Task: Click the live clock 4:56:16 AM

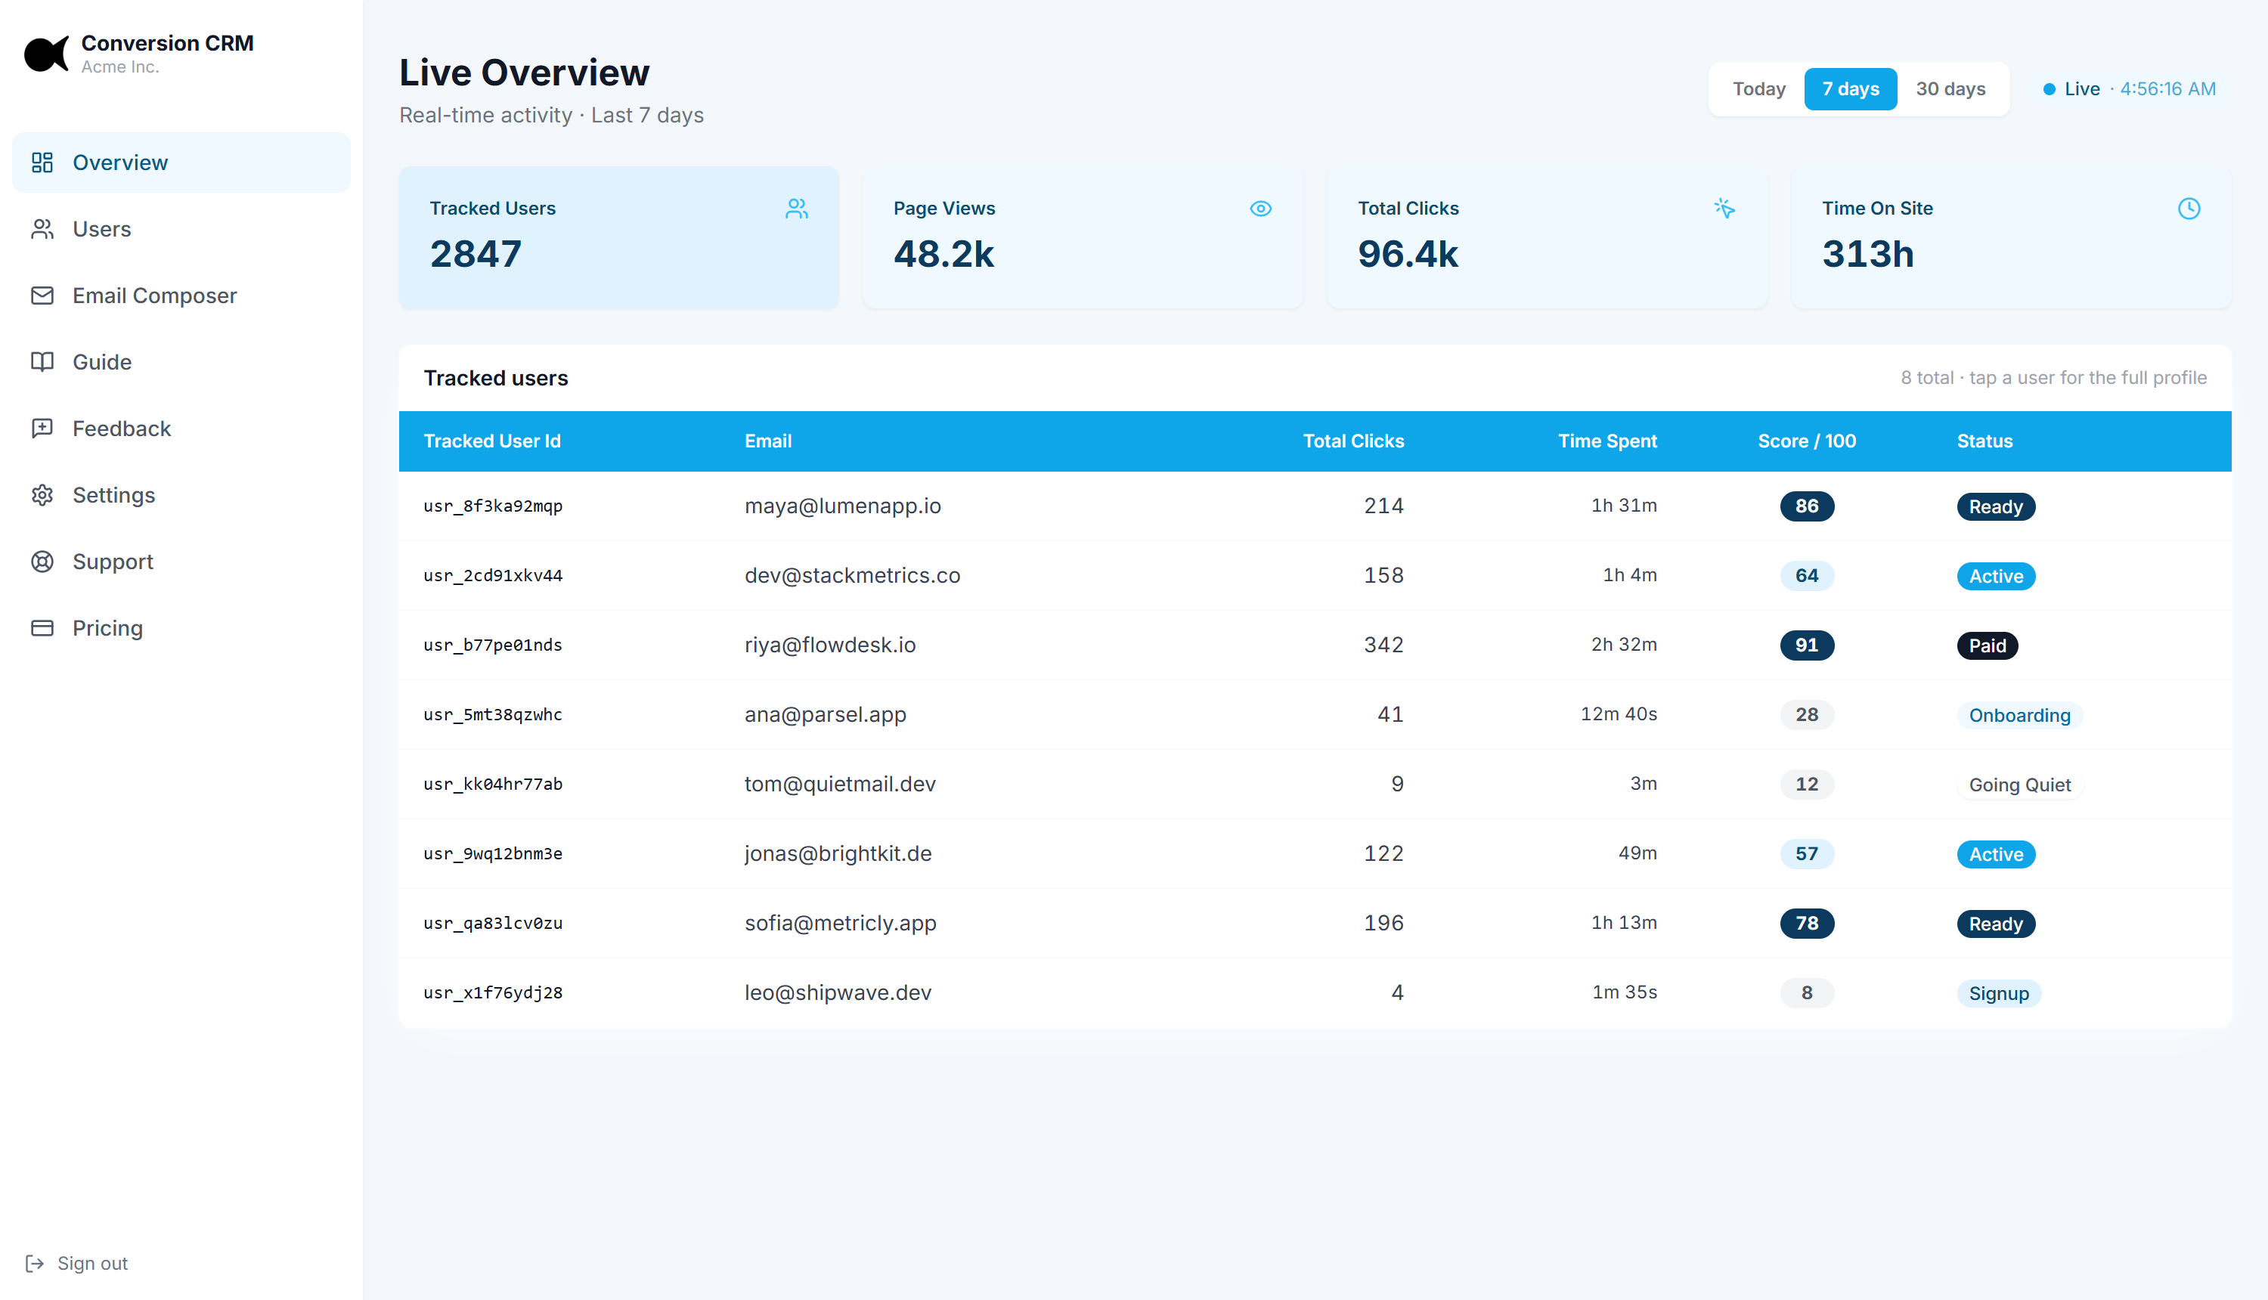Action: 2167,89
